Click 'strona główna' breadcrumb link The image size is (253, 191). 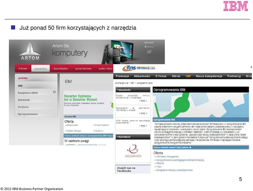121,83
